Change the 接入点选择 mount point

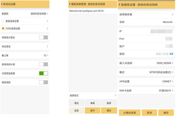pyautogui.click(x=146, y=63)
